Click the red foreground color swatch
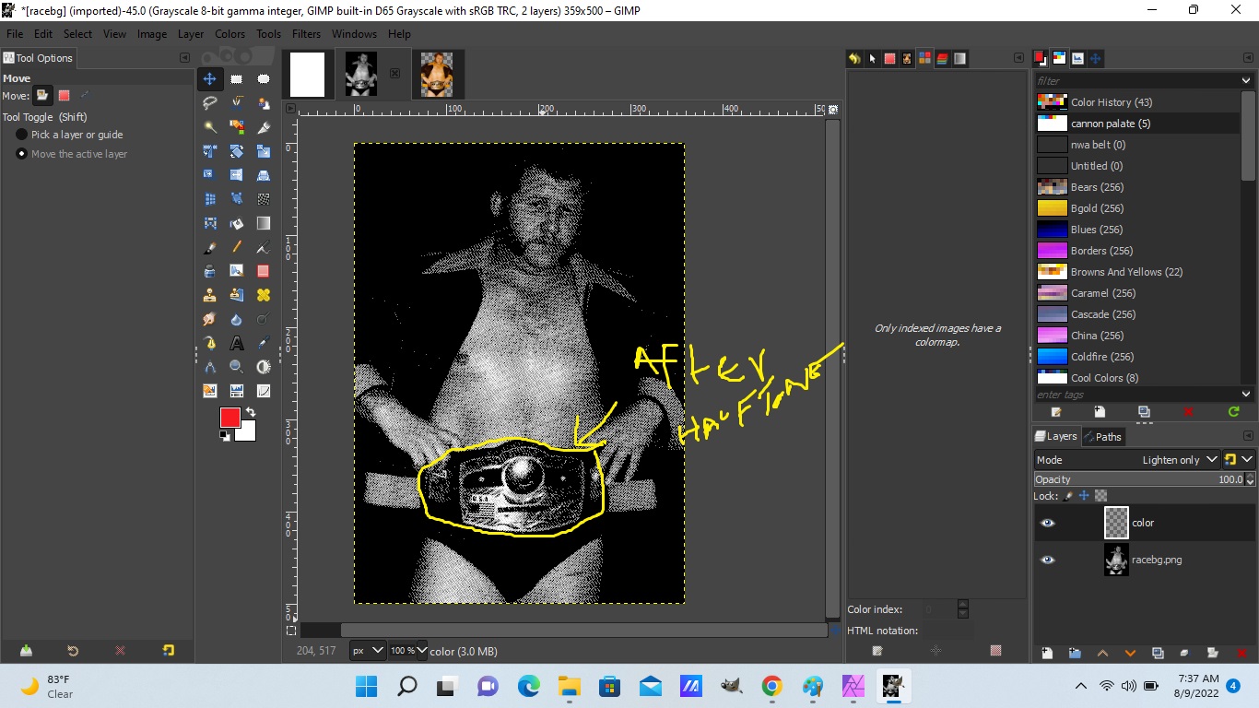This screenshot has height=708, width=1259. [229, 418]
